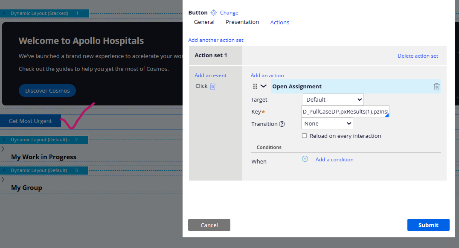459x248 pixels.
Task: Switch to the General tab
Action: click(204, 22)
